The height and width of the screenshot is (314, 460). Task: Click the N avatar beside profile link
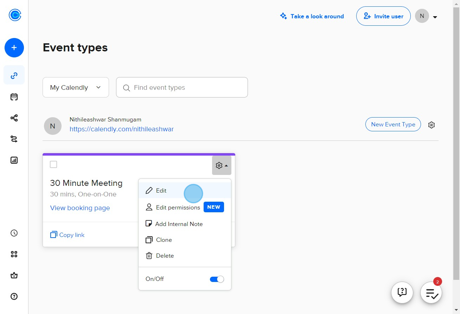[x=53, y=126]
